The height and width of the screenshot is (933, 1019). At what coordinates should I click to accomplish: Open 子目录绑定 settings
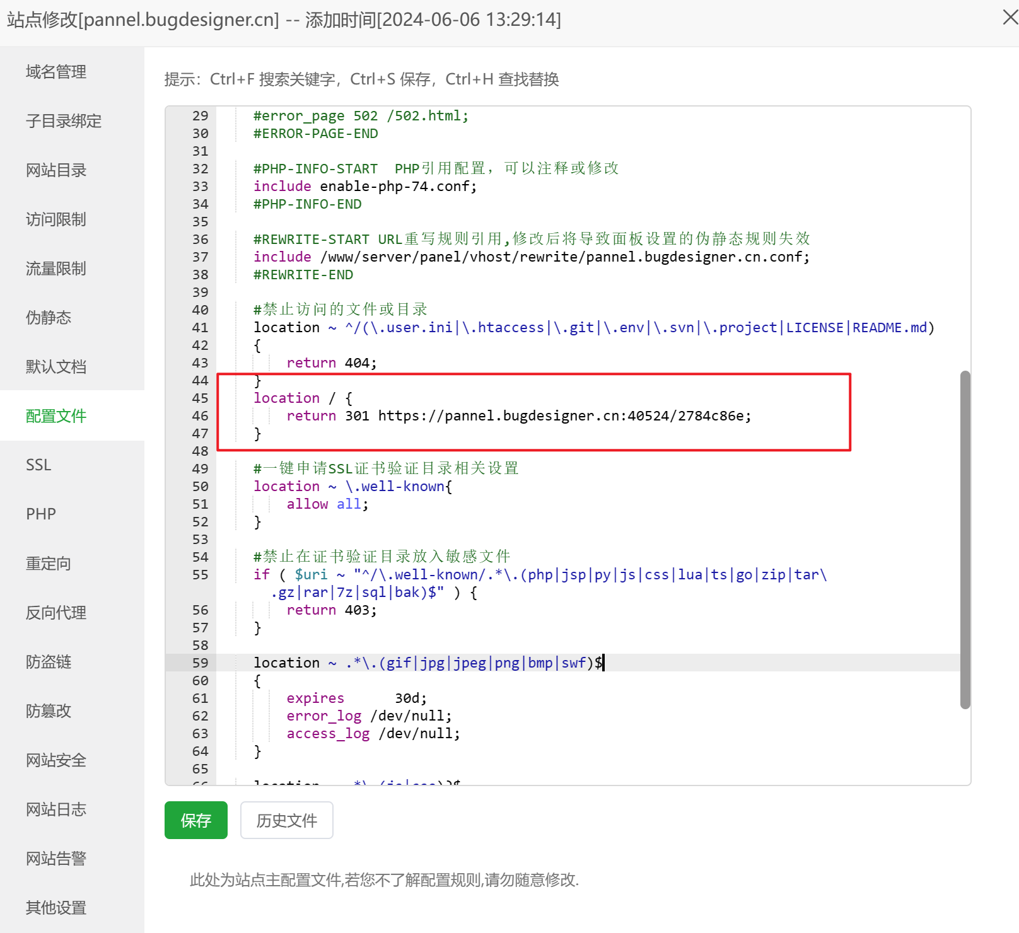coord(64,121)
